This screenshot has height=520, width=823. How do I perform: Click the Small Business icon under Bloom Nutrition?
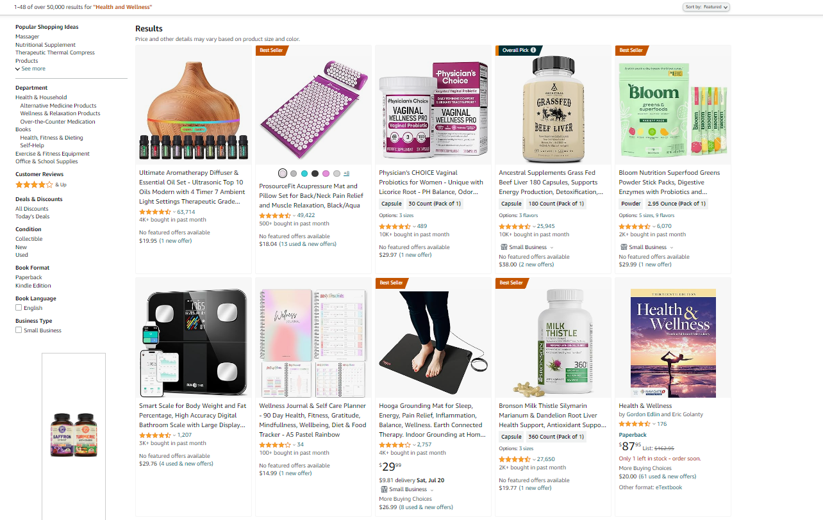click(x=624, y=247)
